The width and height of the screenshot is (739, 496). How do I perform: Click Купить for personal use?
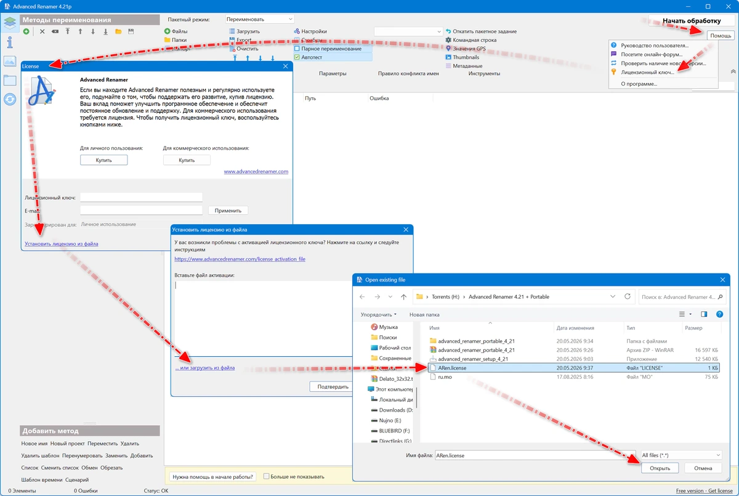click(103, 160)
